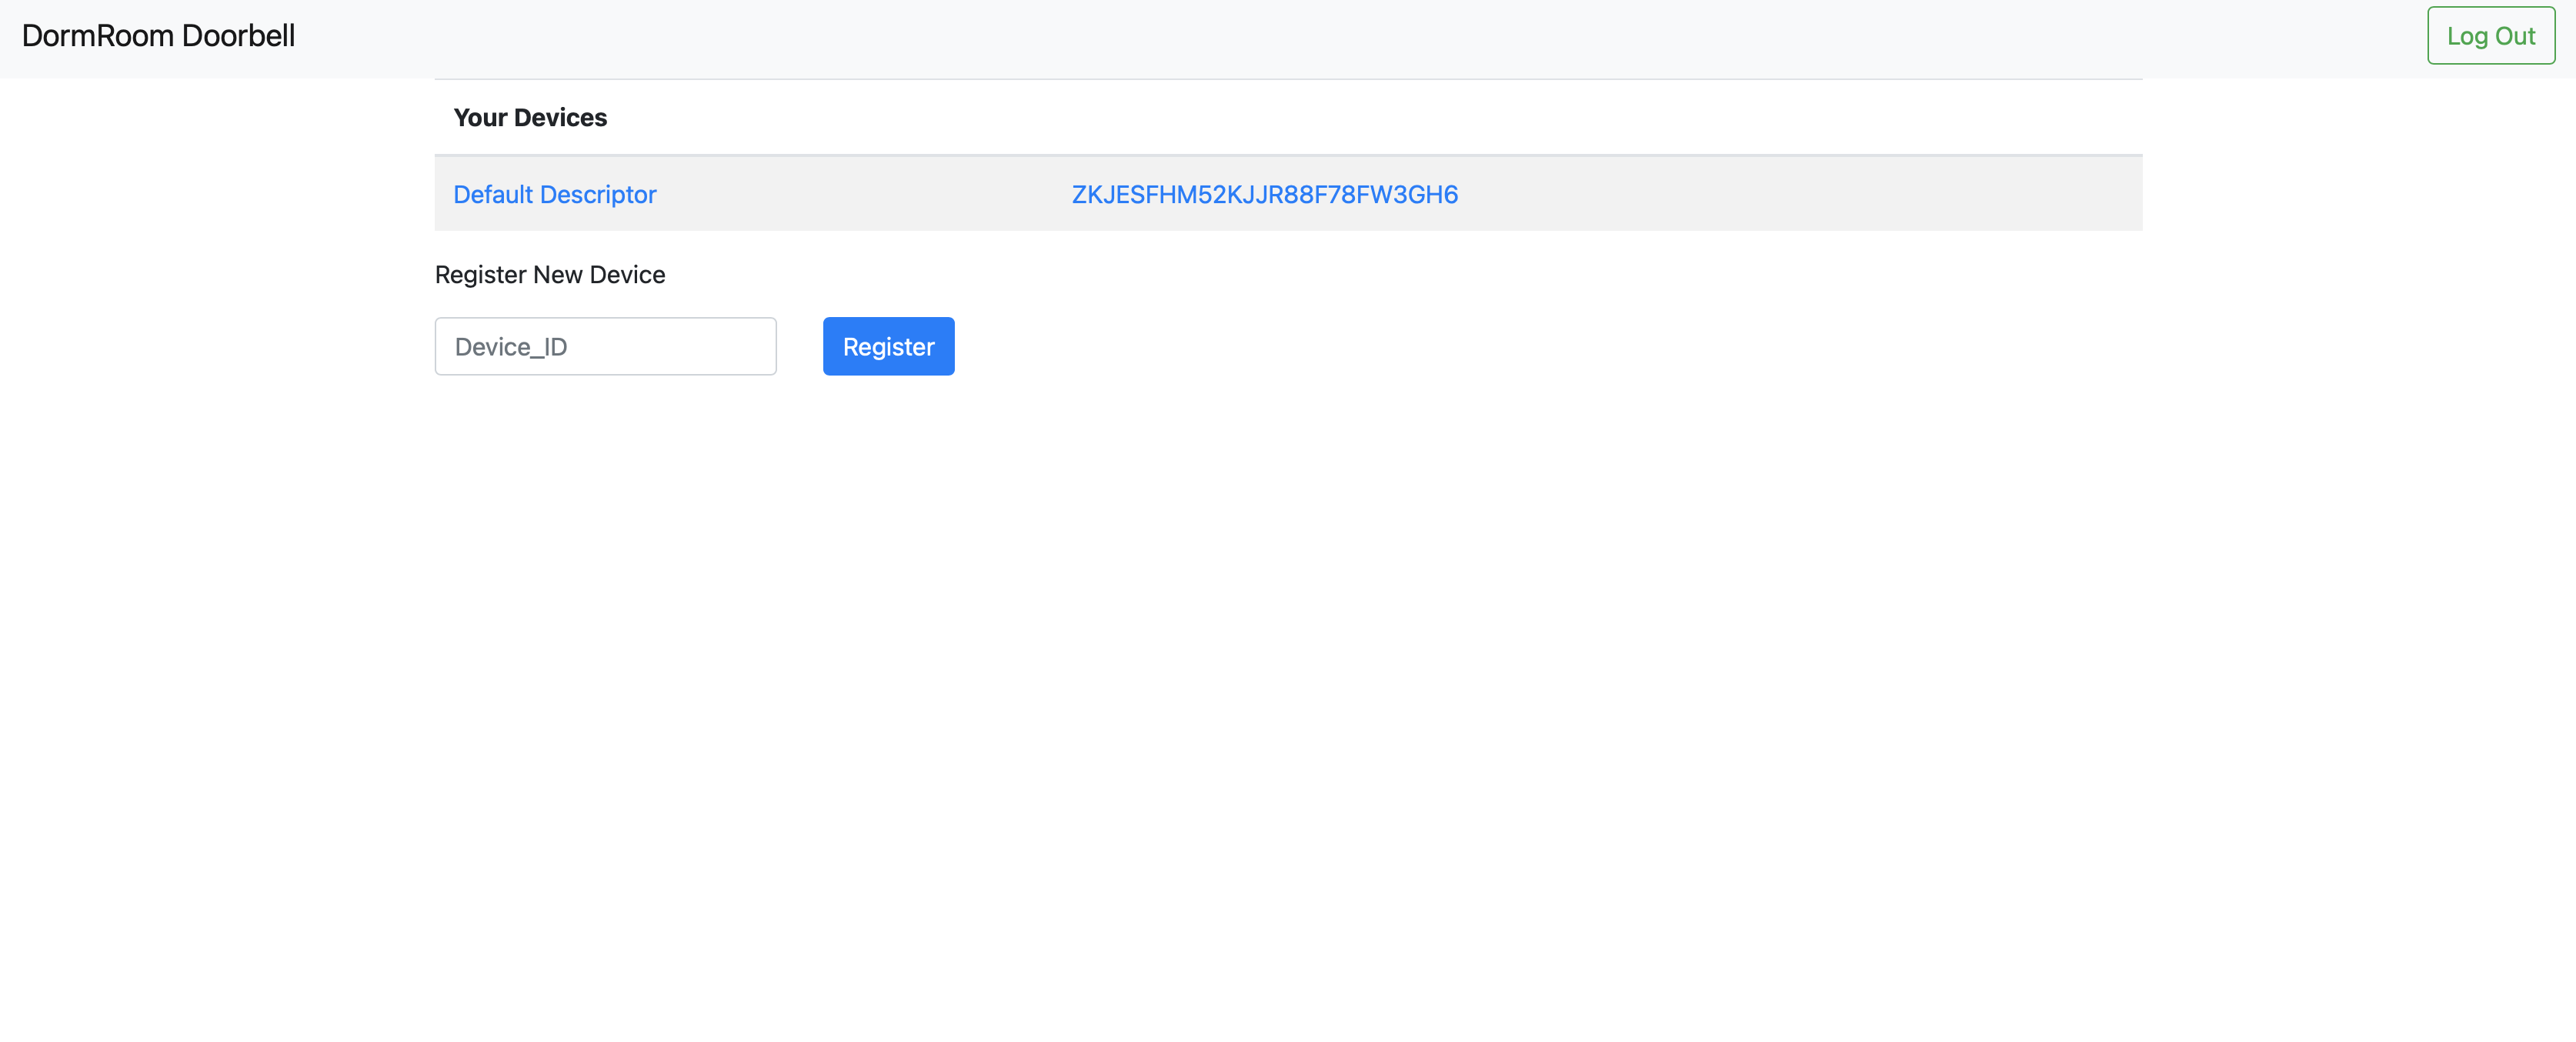Click the DormRoom Doorbell brand title
Viewport: 2576px width, 1042px height.
coord(158,36)
